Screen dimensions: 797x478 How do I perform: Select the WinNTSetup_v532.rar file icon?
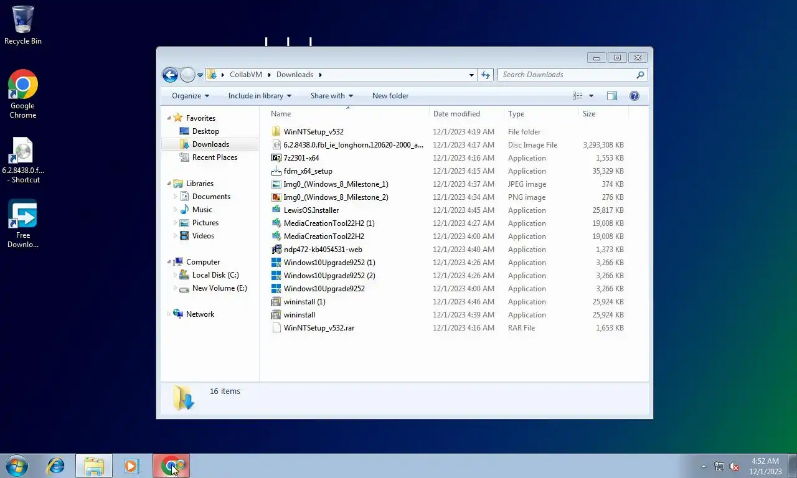coord(276,328)
